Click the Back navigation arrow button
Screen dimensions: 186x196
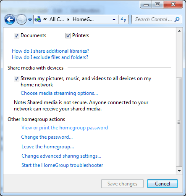[x=10, y=19]
